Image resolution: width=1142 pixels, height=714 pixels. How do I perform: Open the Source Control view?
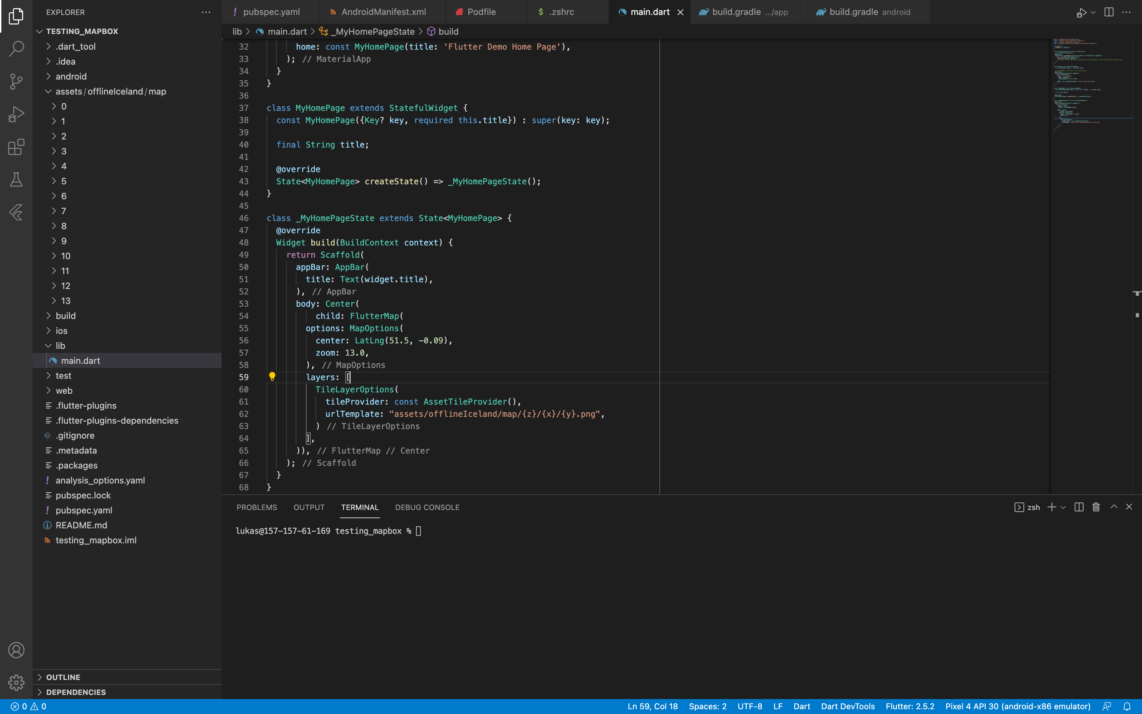[16, 81]
